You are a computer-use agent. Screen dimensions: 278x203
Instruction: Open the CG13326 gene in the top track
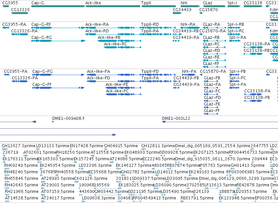pyautogui.click(x=19, y=13)
